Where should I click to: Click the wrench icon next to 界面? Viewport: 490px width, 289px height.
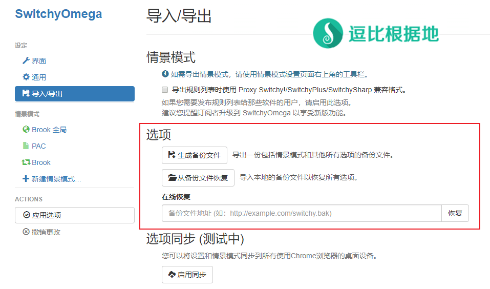coord(26,61)
